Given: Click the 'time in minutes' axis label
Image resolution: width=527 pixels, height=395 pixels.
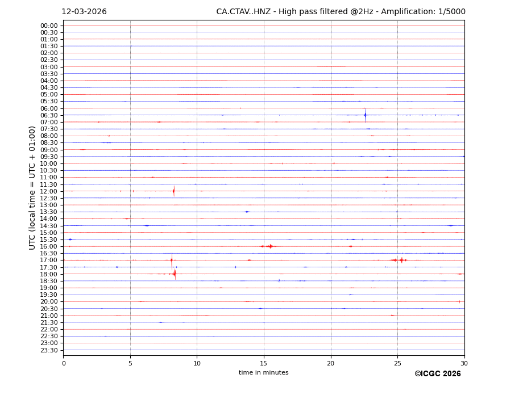Looking at the screenshot, I should 263,373.
